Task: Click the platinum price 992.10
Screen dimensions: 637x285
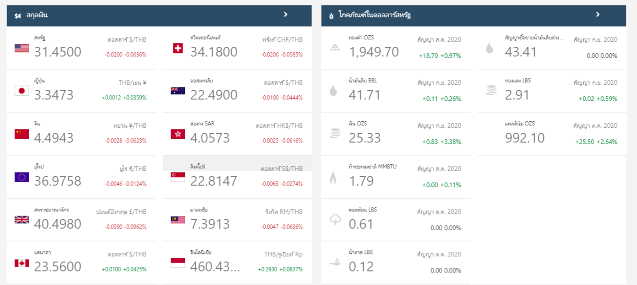Action: point(525,138)
